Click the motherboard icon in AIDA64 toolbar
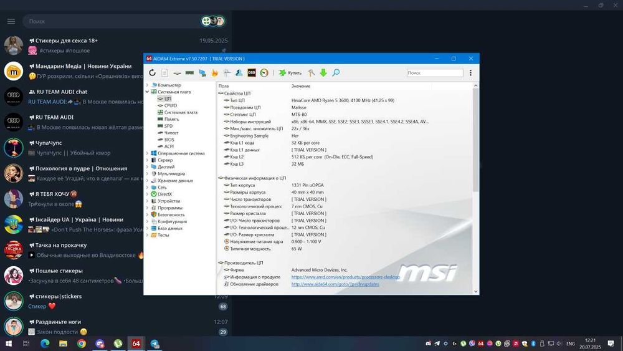This screenshot has height=351, width=623. pyautogui.click(x=177, y=73)
